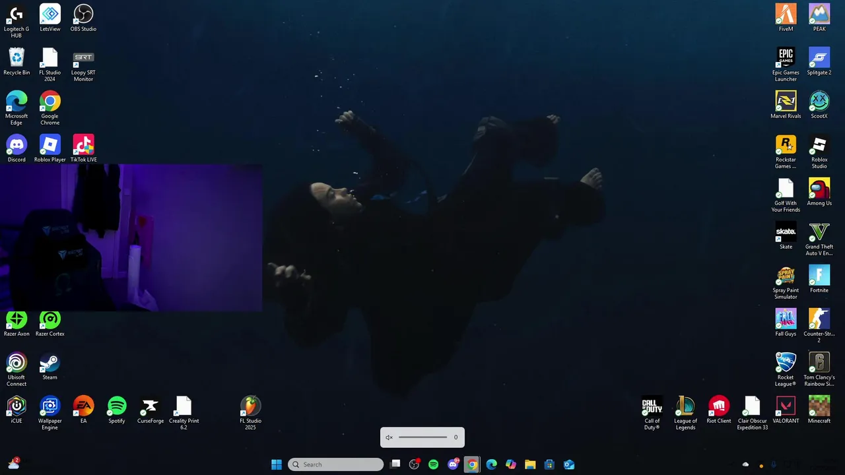
Task: Select the CurseForge desktop icon
Action: [151, 410]
